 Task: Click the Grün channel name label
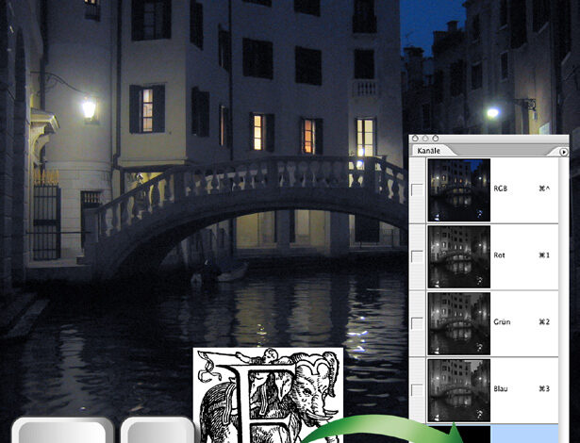502,321
